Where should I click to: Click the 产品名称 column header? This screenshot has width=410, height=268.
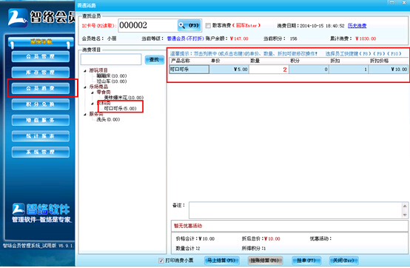189,61
